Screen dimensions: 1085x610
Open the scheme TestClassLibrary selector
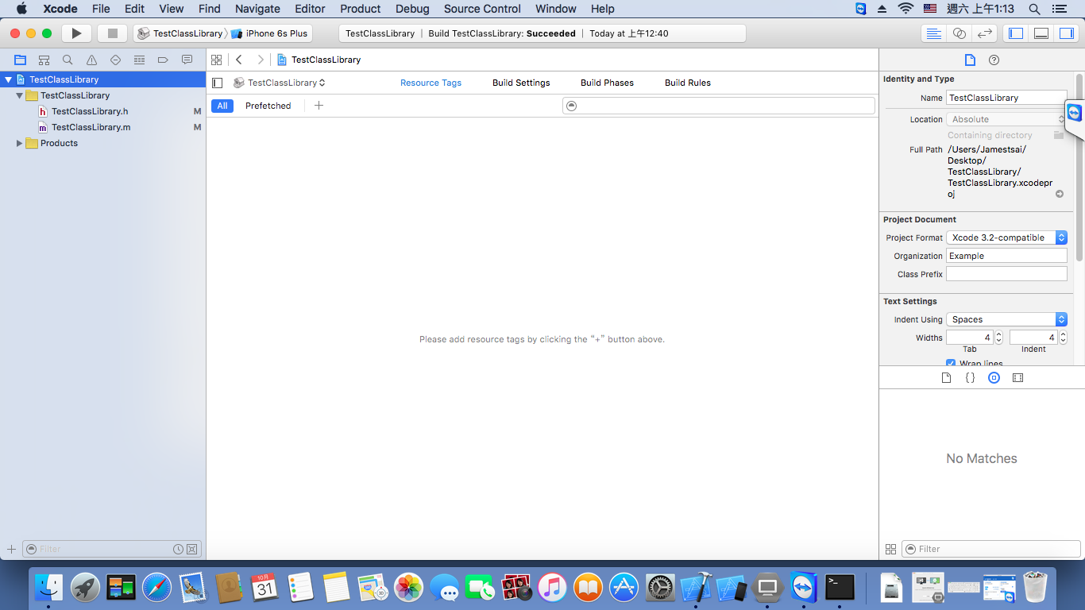pos(180,33)
